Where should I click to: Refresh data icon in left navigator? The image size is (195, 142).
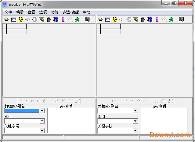pyautogui.click(x=70, y=101)
